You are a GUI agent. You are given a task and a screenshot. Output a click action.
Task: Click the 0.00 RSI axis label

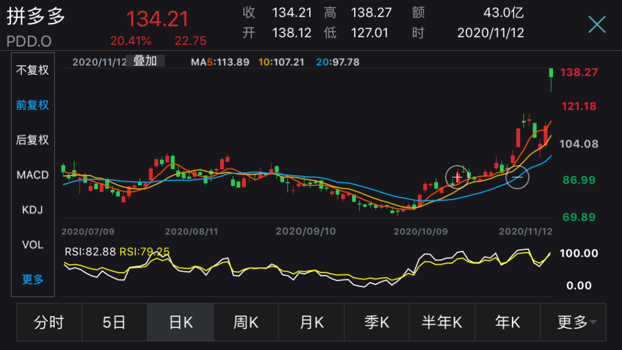click(x=579, y=286)
